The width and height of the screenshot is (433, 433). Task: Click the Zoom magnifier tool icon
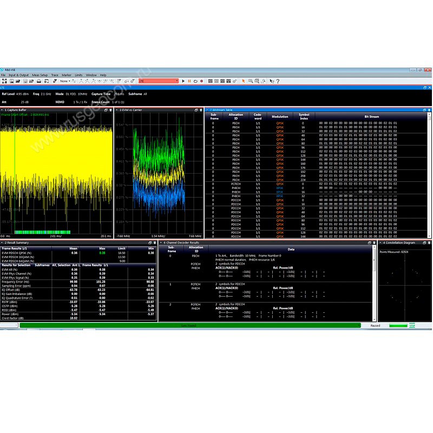250,81
